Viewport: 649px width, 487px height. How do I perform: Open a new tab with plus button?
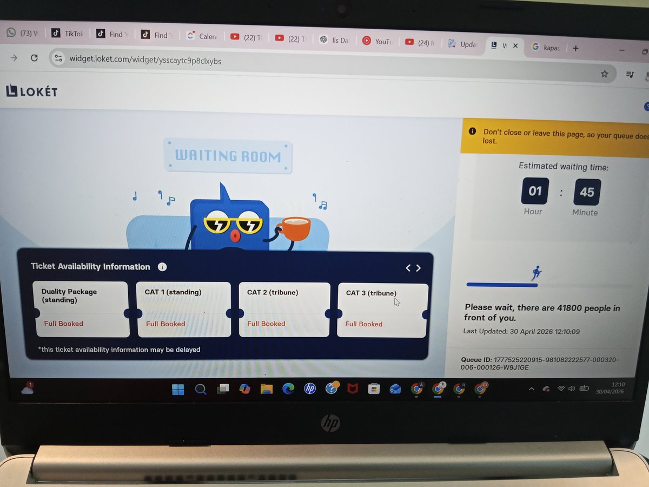tap(575, 48)
